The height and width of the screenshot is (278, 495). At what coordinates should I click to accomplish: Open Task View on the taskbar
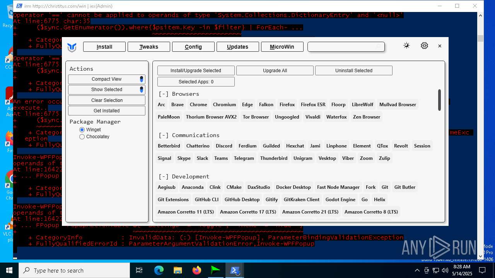(139, 270)
